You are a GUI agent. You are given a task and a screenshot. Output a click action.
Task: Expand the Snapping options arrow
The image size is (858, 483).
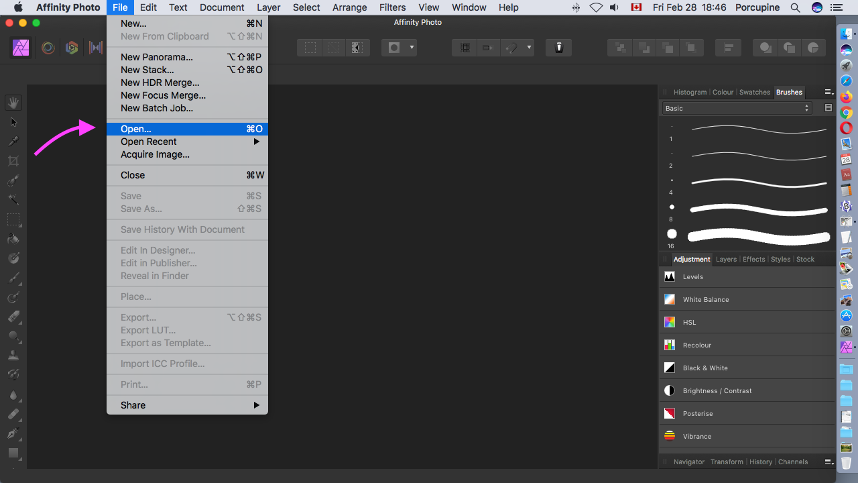(530, 48)
